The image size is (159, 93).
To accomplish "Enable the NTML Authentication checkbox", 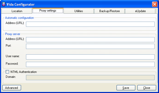I will tap(7, 72).
